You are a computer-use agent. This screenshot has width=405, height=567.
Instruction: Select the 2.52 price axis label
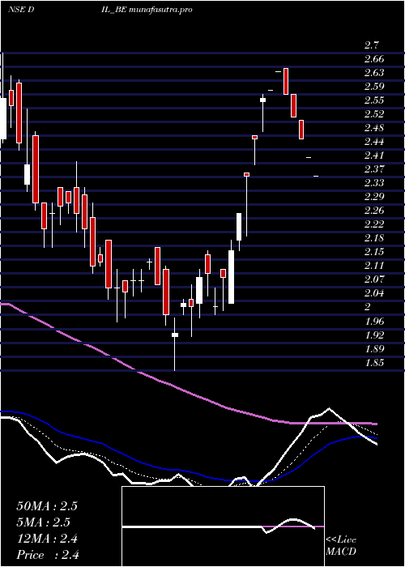374,114
